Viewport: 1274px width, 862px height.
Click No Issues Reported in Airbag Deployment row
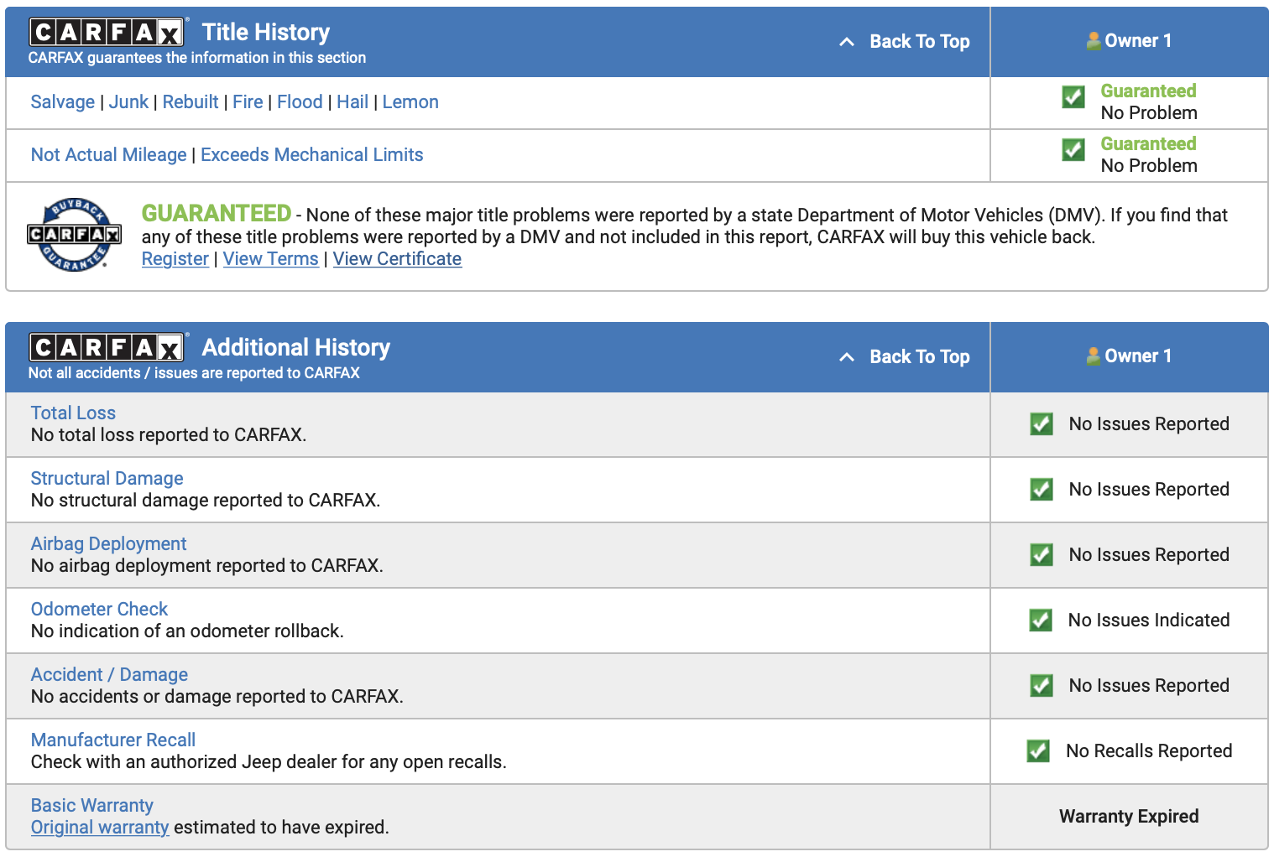pos(1149,555)
